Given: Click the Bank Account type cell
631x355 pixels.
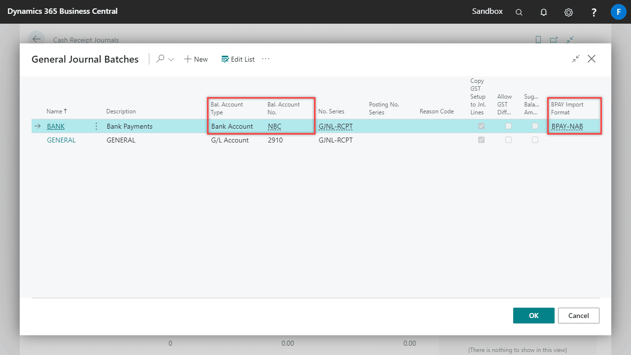Looking at the screenshot, I should [232, 126].
